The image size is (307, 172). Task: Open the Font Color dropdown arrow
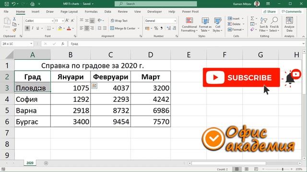pyautogui.click(x=73, y=28)
